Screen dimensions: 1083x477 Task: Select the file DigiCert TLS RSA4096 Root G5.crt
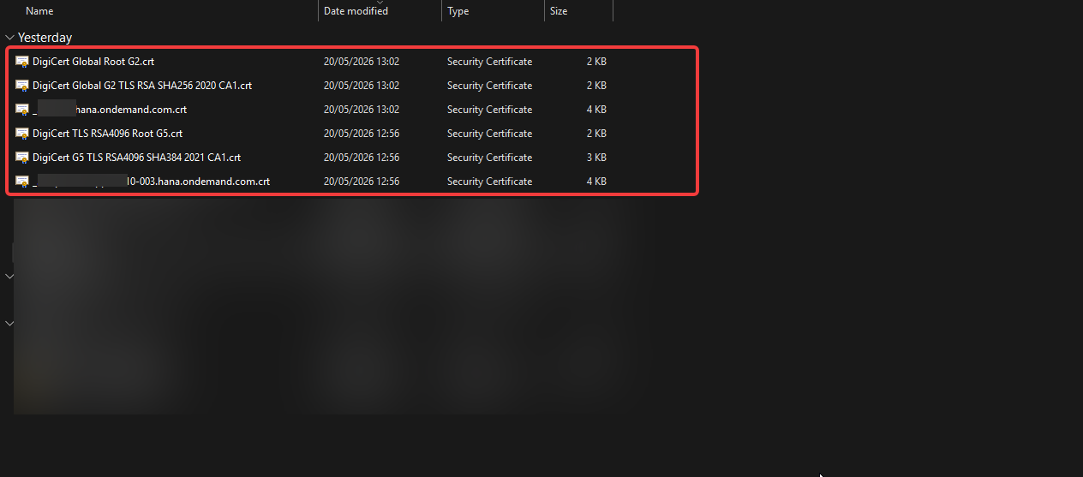[107, 134]
